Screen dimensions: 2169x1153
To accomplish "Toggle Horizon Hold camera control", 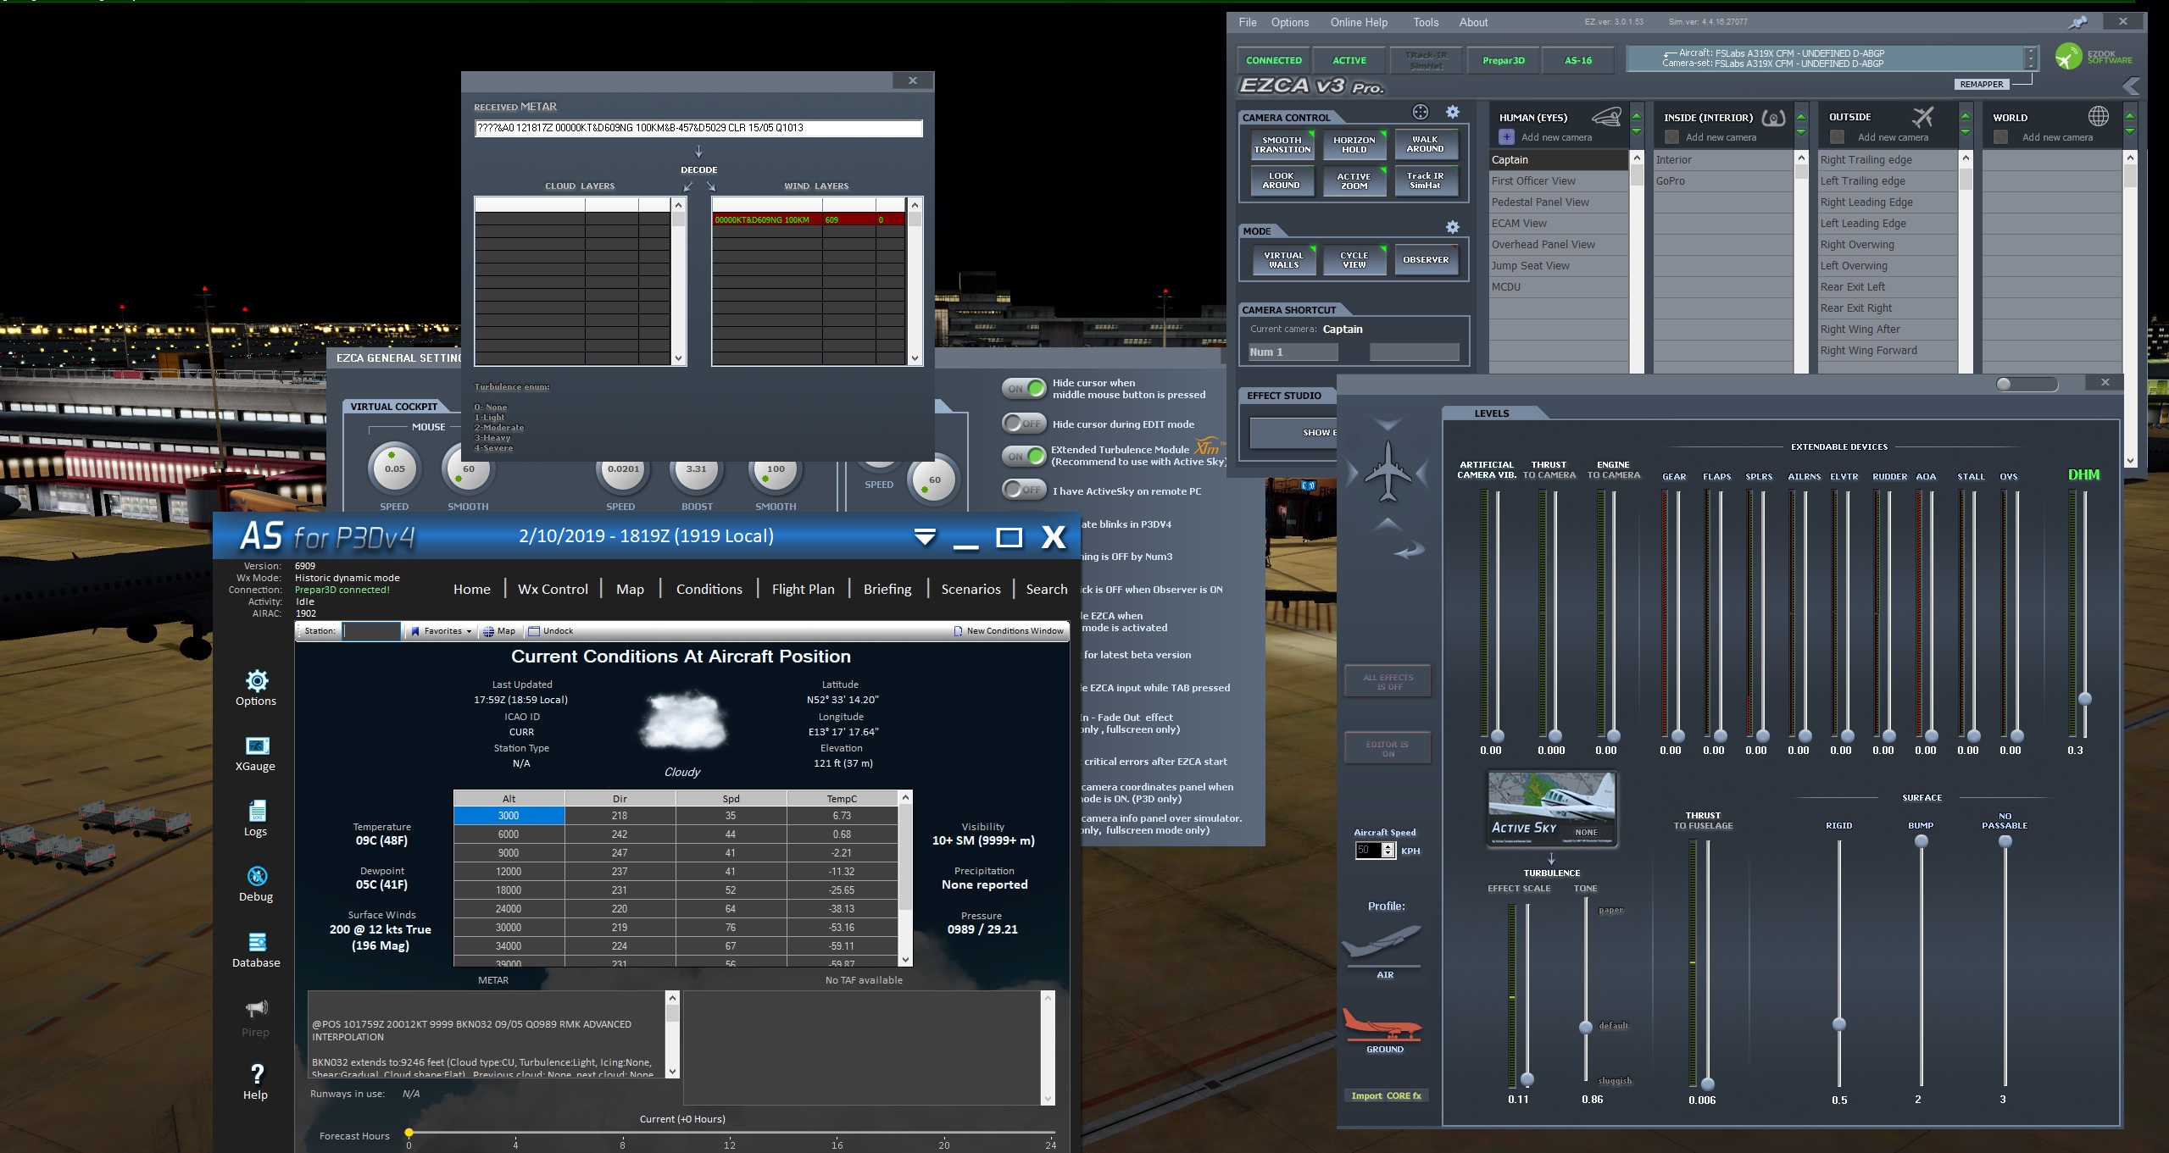I will click(1354, 145).
